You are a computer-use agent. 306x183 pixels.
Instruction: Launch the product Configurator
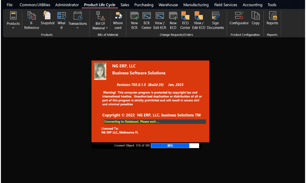click(239, 18)
